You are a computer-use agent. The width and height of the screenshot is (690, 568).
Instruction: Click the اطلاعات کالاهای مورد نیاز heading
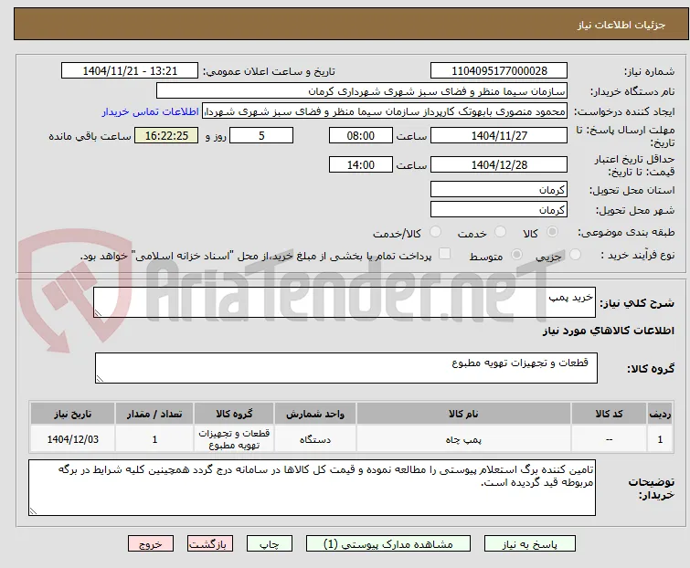click(x=608, y=331)
